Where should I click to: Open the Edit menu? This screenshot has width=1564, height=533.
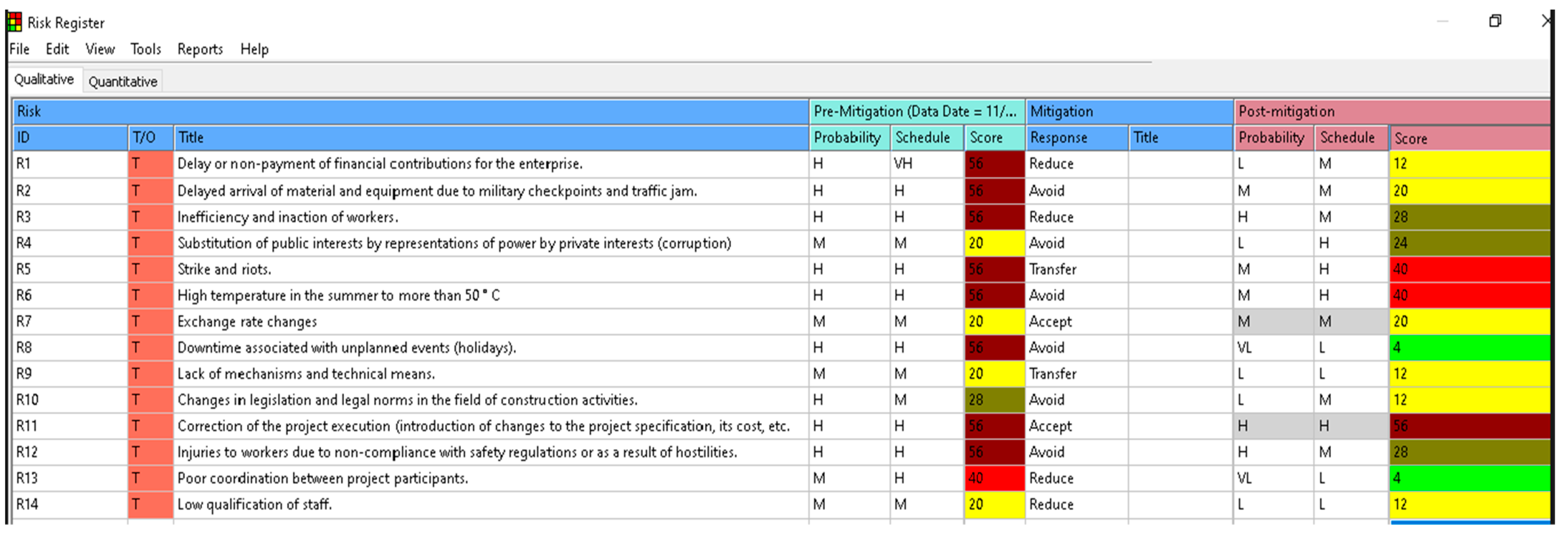pyautogui.click(x=57, y=49)
